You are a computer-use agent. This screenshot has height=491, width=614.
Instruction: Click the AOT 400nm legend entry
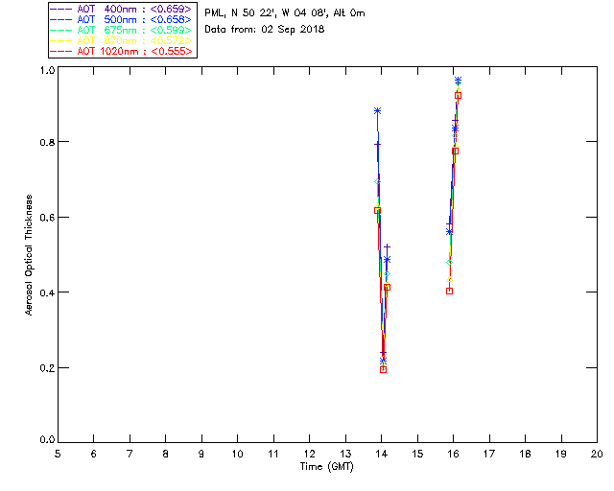tap(121, 9)
